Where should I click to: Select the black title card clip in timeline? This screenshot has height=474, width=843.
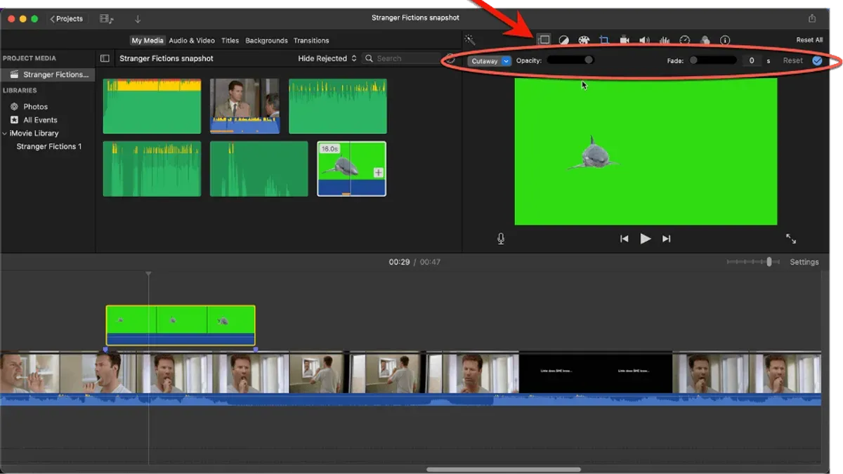[x=596, y=373]
